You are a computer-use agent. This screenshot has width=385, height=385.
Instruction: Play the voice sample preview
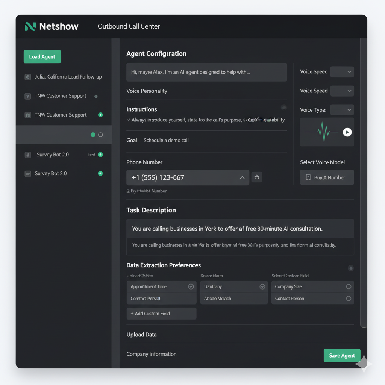pos(347,132)
